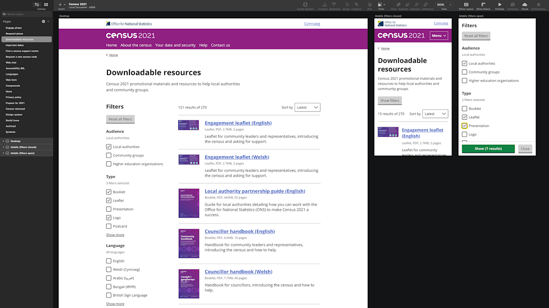The height and width of the screenshot is (308, 549).
Task: Collapse the Pages list chevron
Action: point(49,21)
